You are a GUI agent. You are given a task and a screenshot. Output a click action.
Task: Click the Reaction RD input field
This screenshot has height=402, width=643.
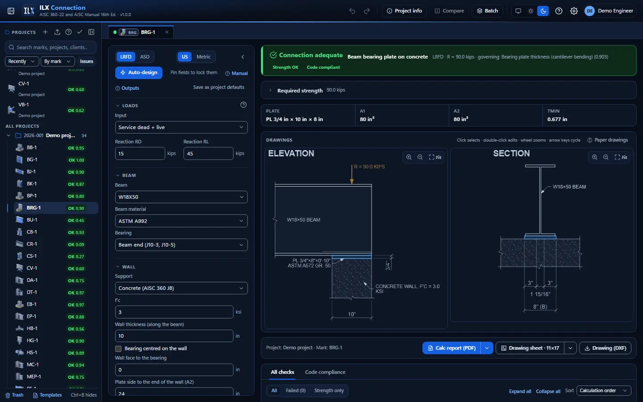pos(140,153)
